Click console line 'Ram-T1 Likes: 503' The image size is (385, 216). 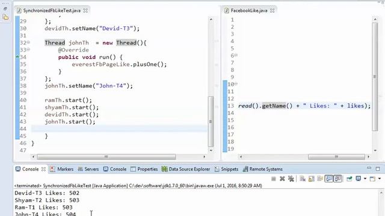pos(43,208)
